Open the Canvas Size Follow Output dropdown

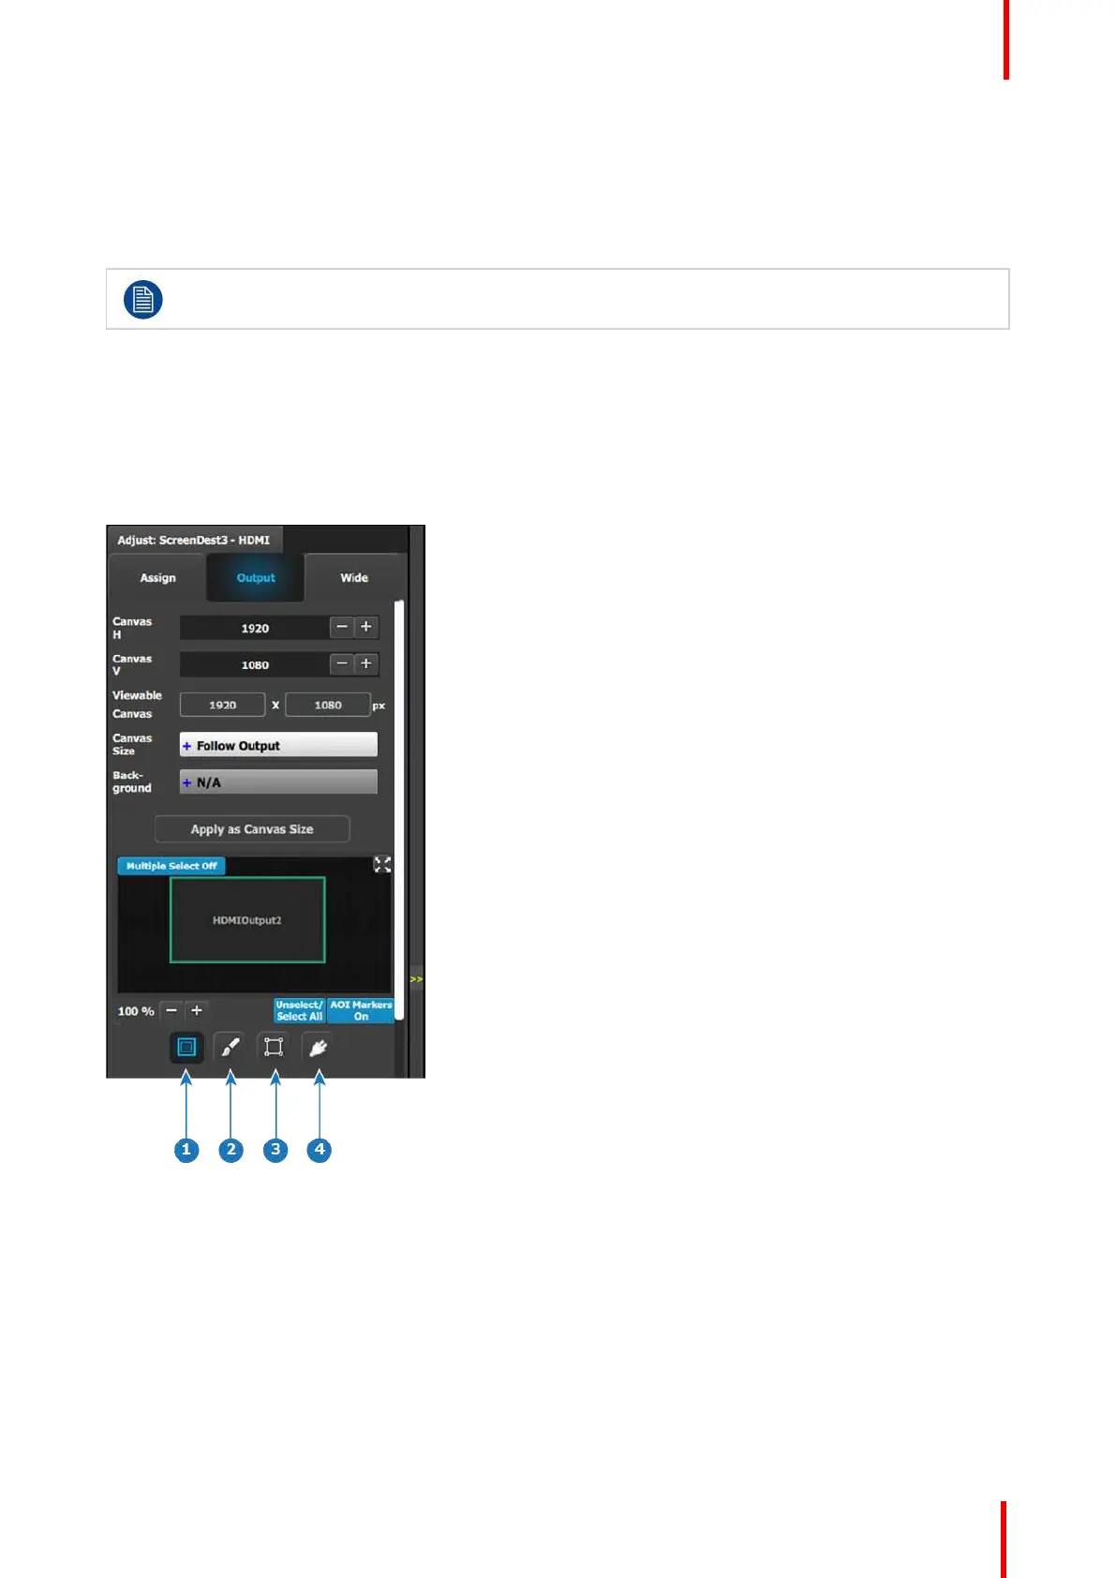[278, 745]
